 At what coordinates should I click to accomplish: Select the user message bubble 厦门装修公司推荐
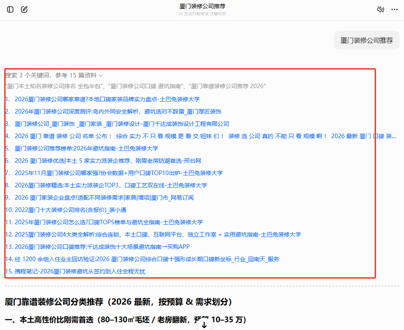(x=367, y=40)
